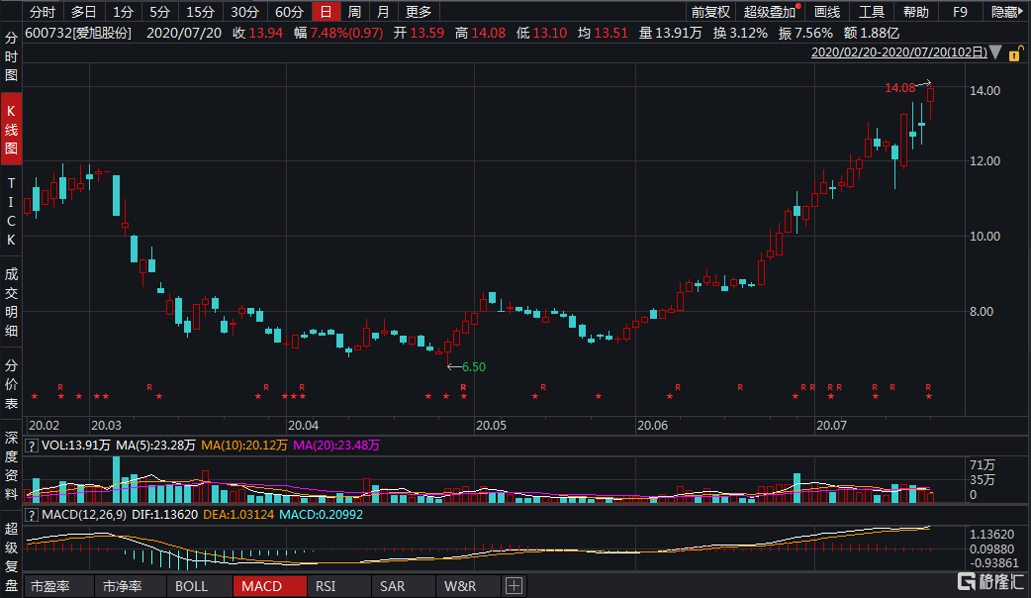
Task: Show the 市净率 indicator
Action: (x=123, y=586)
